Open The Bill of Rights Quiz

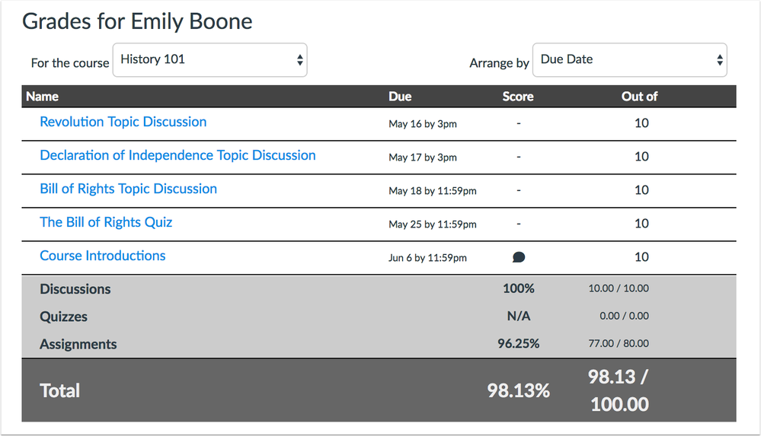coord(106,222)
